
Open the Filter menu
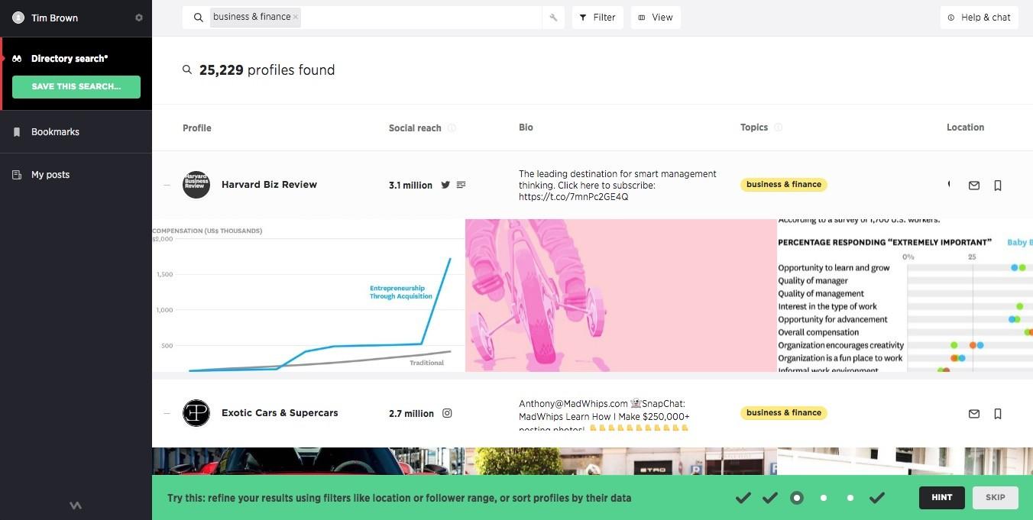(x=597, y=18)
